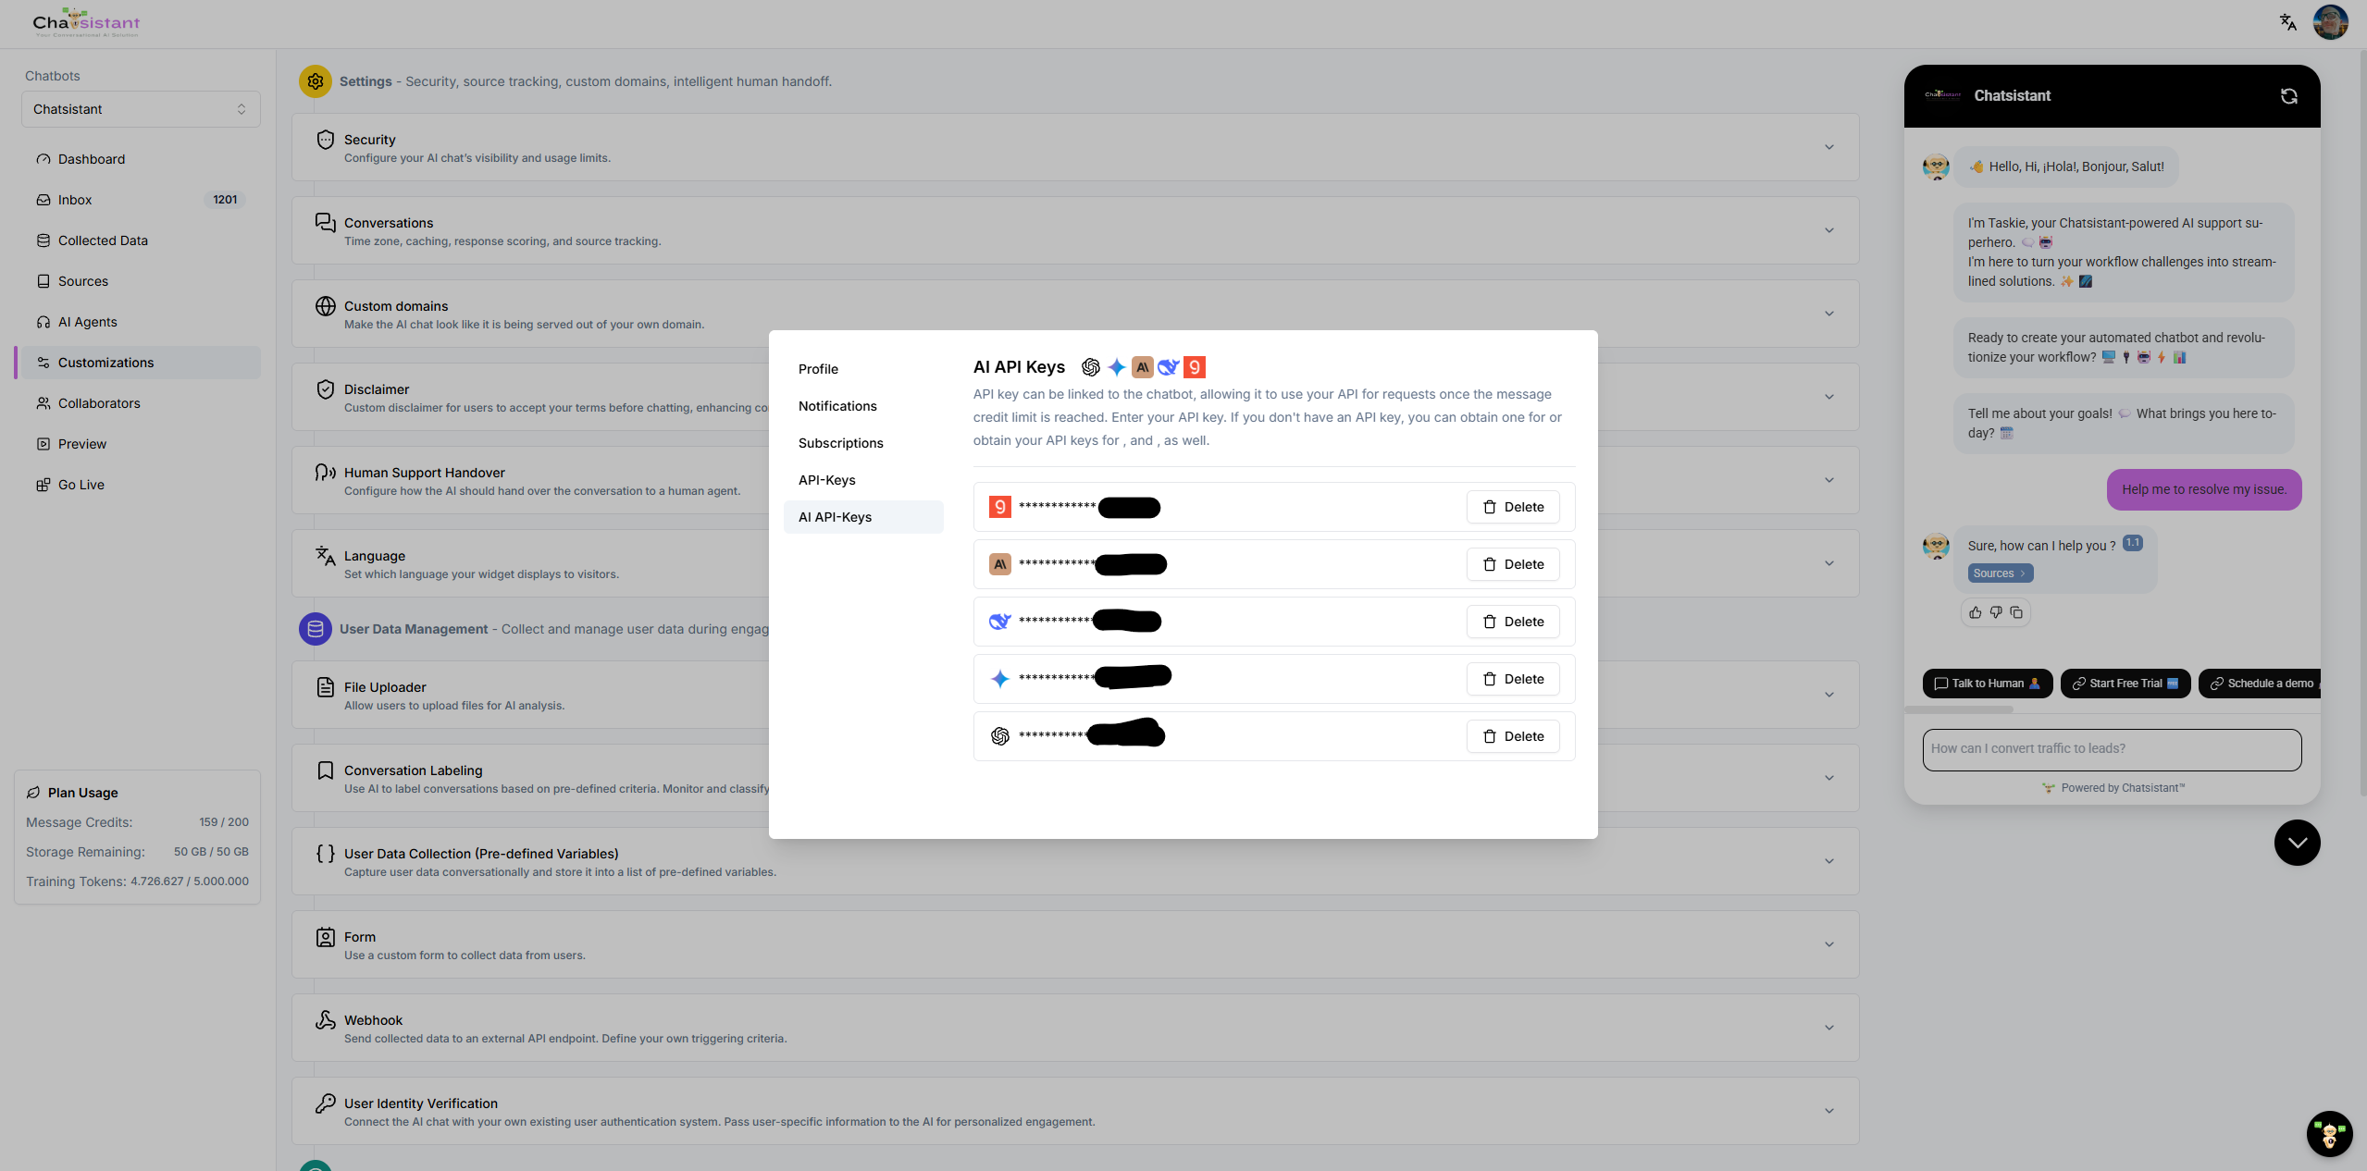Screen dimensions: 2367x1171
Task: Click the thumbs down feedback icon
Action: point(1996,612)
